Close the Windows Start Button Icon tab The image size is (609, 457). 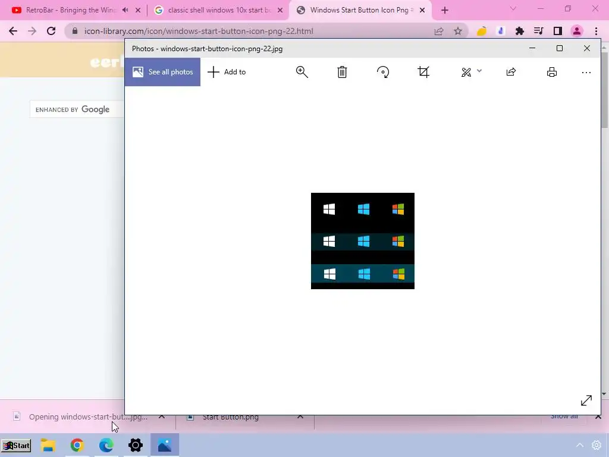(422, 11)
